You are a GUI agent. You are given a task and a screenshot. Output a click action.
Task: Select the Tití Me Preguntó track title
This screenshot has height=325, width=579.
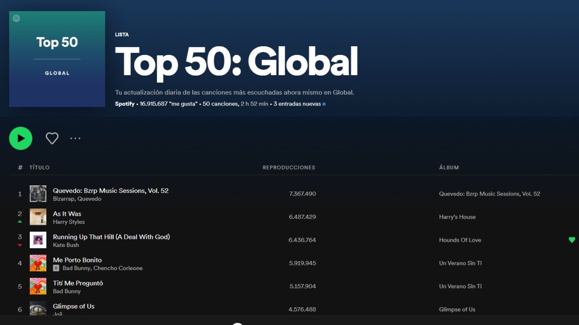tap(78, 283)
